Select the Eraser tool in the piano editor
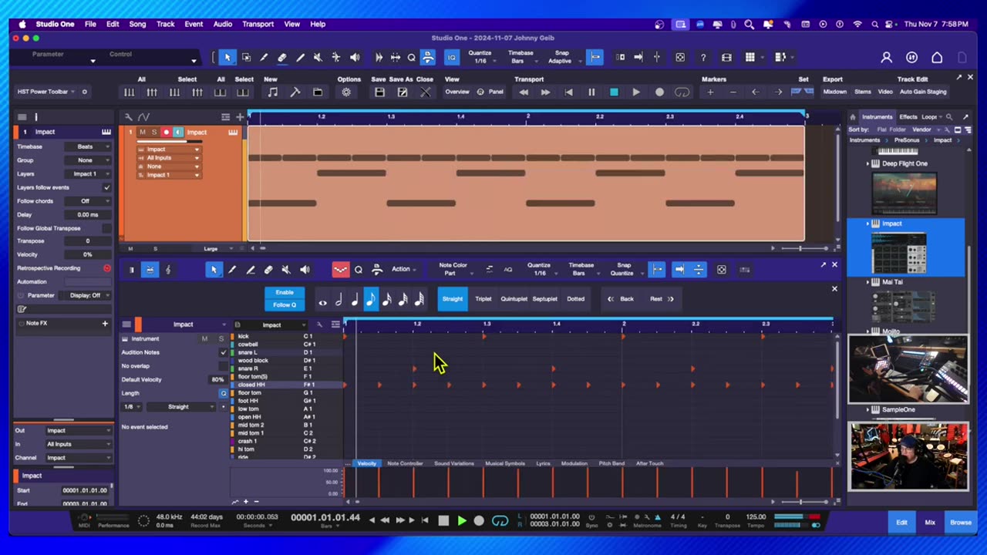This screenshot has height=555, width=987. click(268, 270)
